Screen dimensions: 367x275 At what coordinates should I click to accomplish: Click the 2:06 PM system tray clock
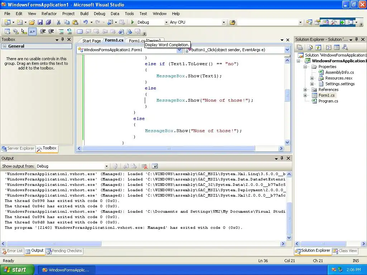point(353,270)
